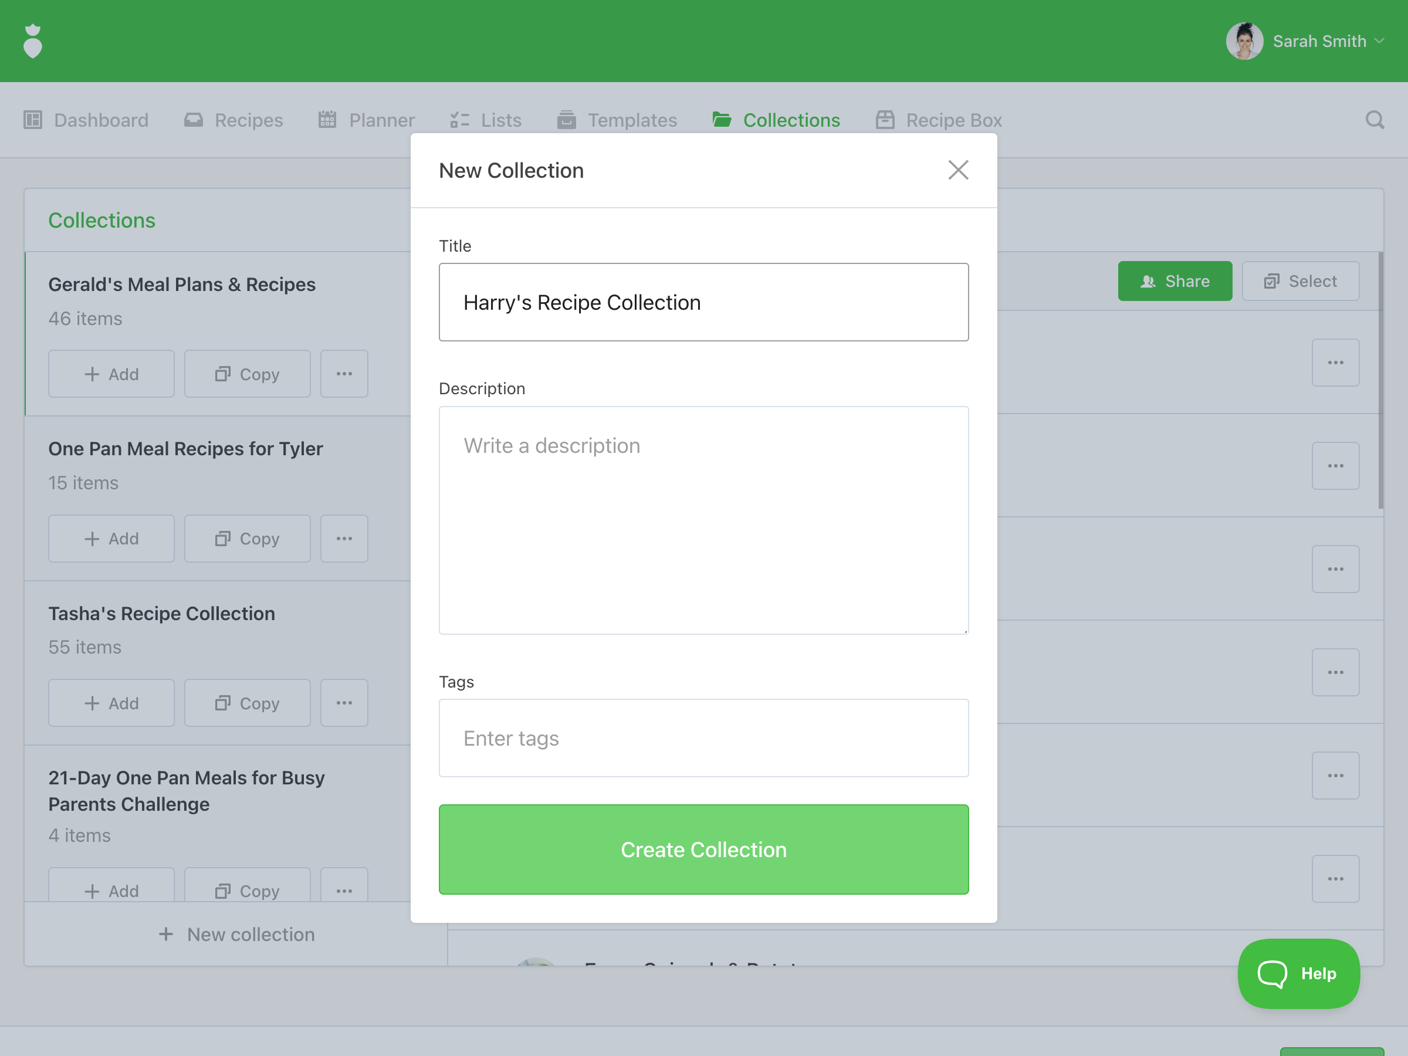
Task: Open more options for One Pan Meal Recipes
Action: tap(344, 539)
